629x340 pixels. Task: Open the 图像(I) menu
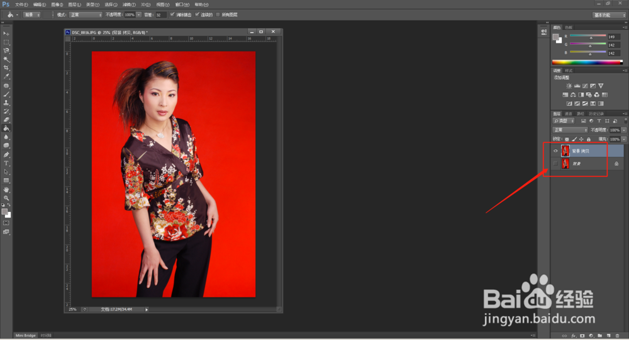[57, 4]
